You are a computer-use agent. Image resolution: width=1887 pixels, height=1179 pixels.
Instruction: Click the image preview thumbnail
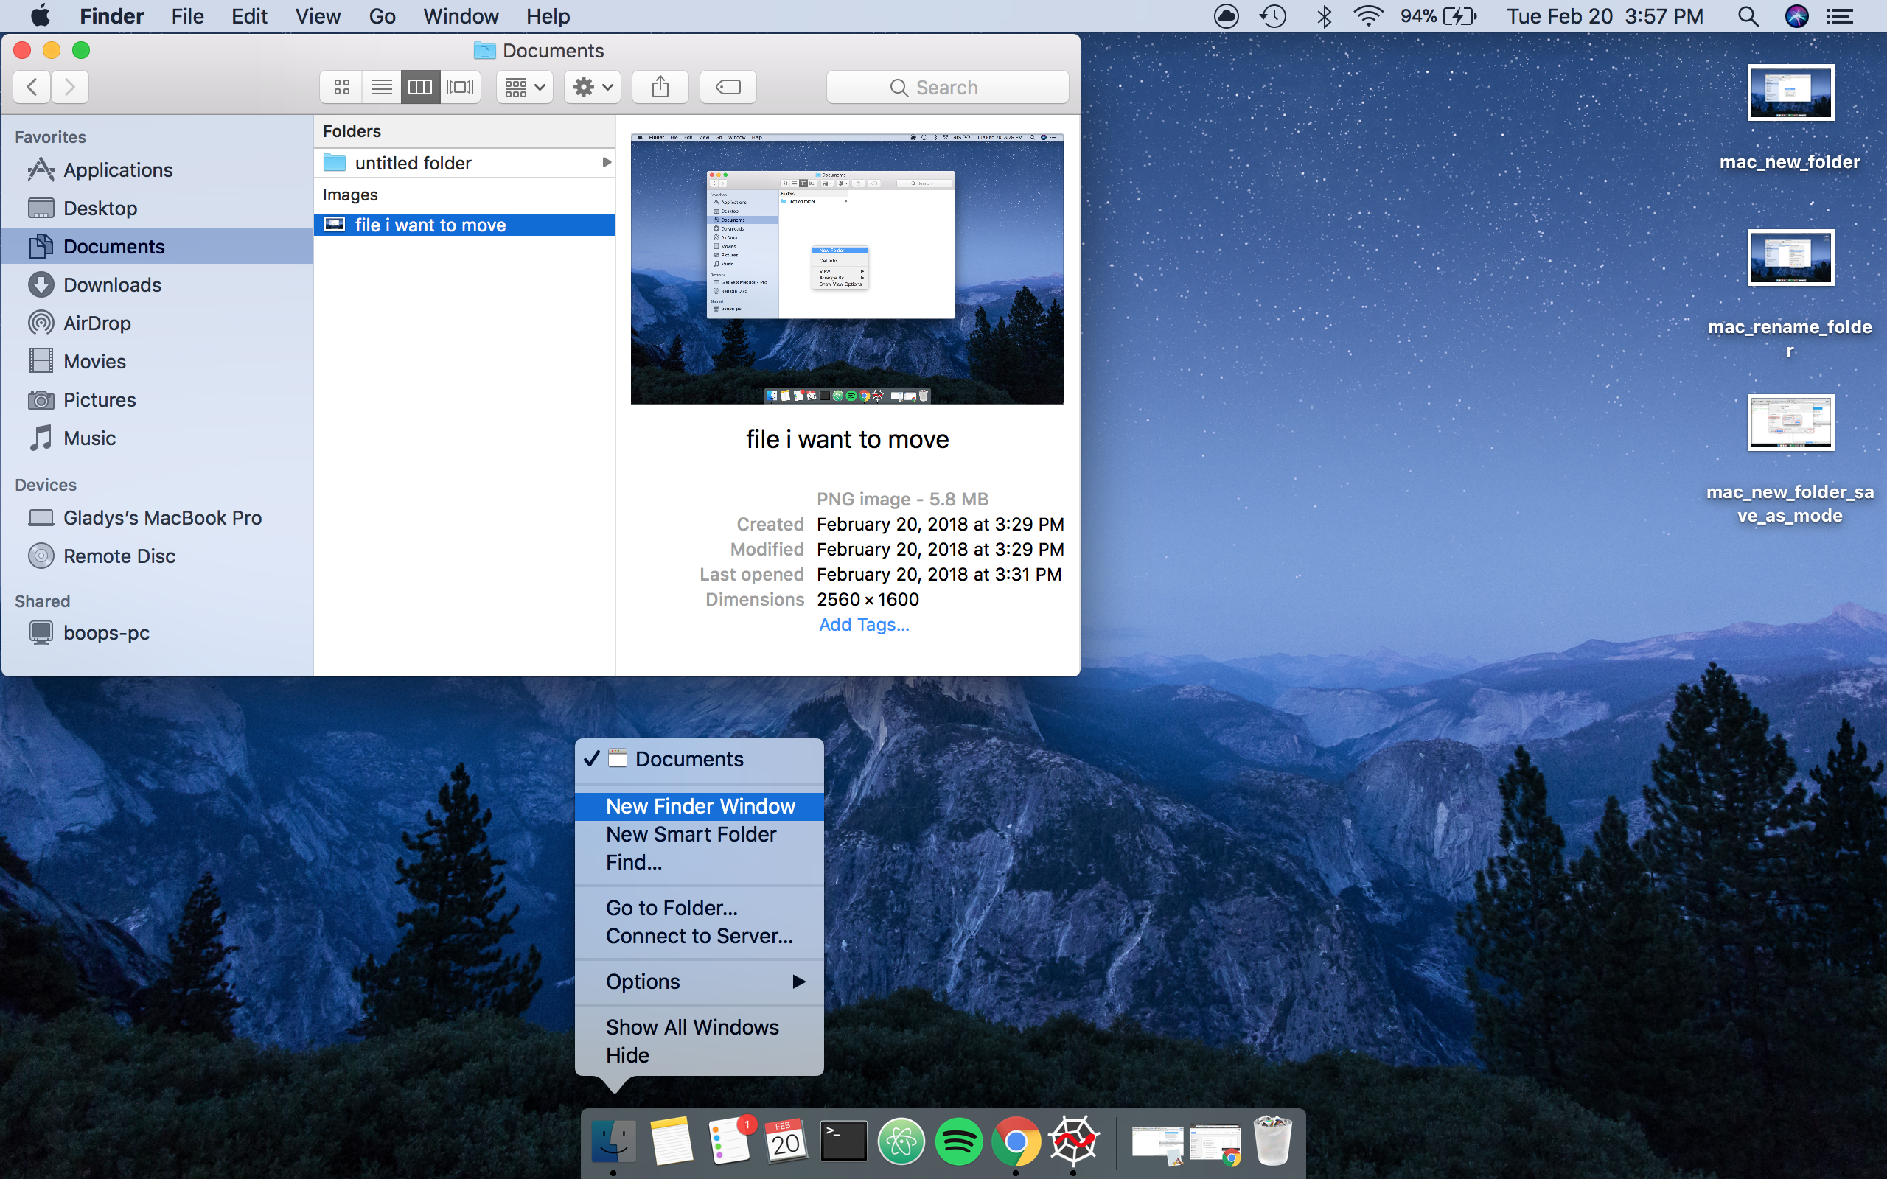(x=847, y=269)
